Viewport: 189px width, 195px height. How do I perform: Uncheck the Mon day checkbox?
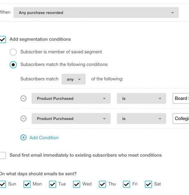pyautogui.click(x=27, y=184)
